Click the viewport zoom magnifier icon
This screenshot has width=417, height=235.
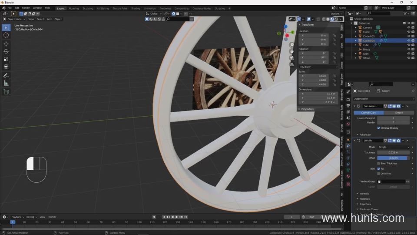292,45
